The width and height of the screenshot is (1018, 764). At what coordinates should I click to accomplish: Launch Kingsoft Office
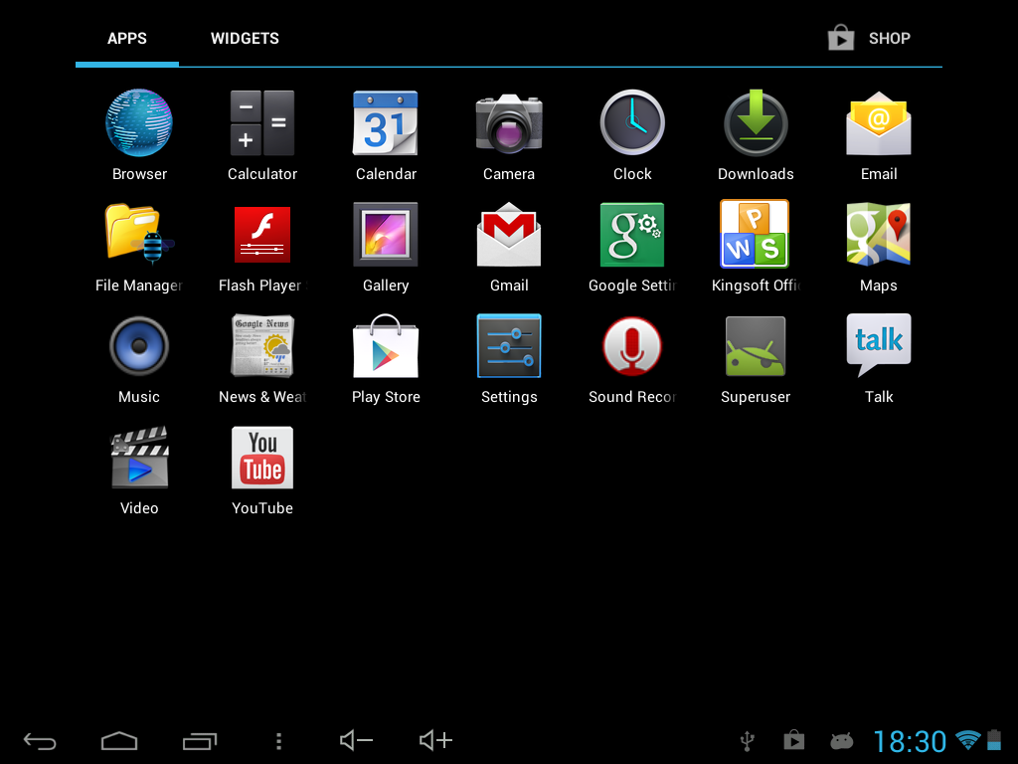(756, 247)
